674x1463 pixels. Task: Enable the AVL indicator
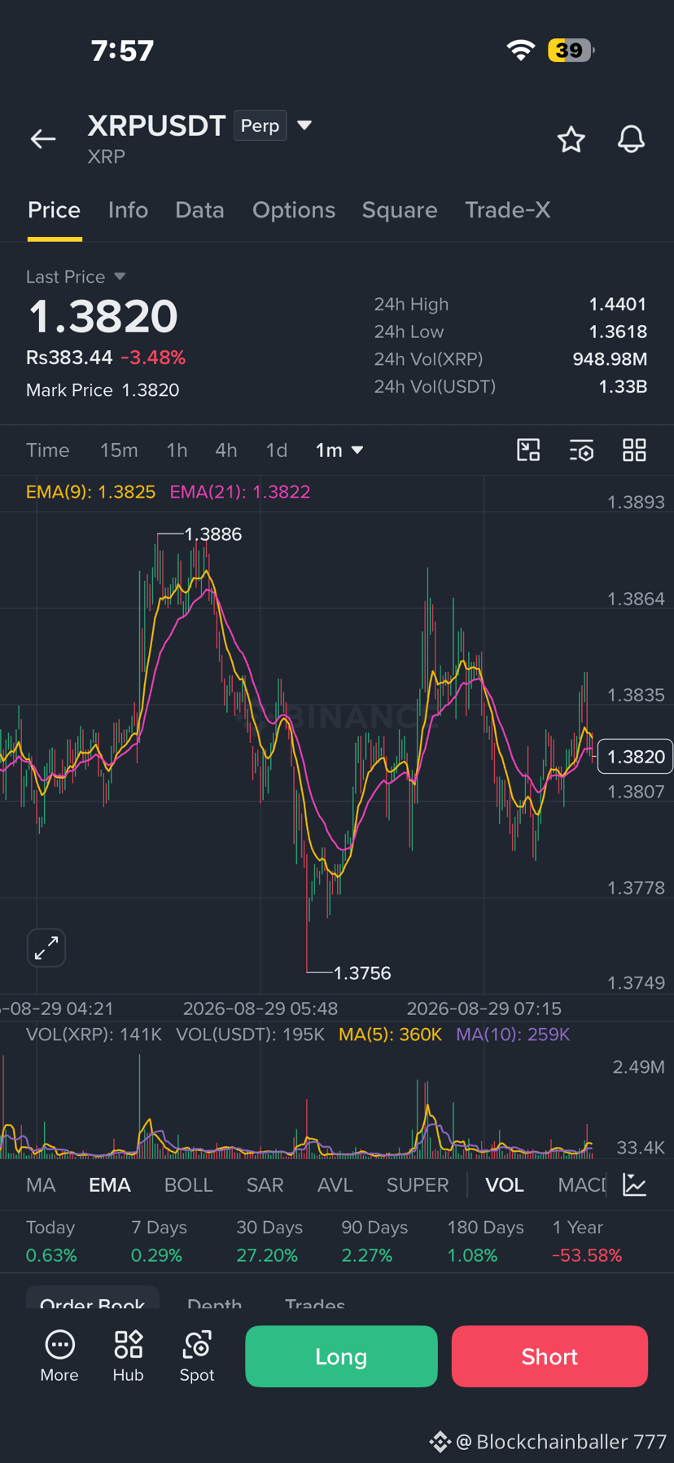pyautogui.click(x=335, y=1184)
